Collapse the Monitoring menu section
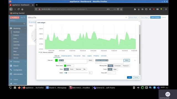Viewport: 177px width, 99px height. (x=25, y=28)
